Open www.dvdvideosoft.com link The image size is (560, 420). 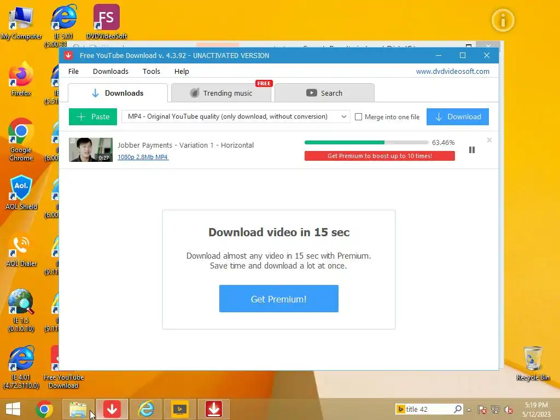(x=452, y=72)
